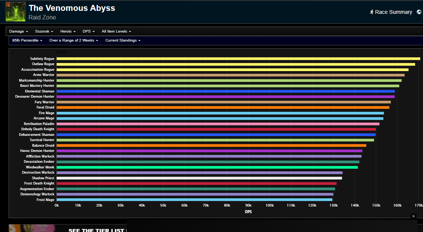The height and width of the screenshot is (232, 423).
Task: Click The Venomous Abyss raid zone icon
Action: click(x=15, y=12)
